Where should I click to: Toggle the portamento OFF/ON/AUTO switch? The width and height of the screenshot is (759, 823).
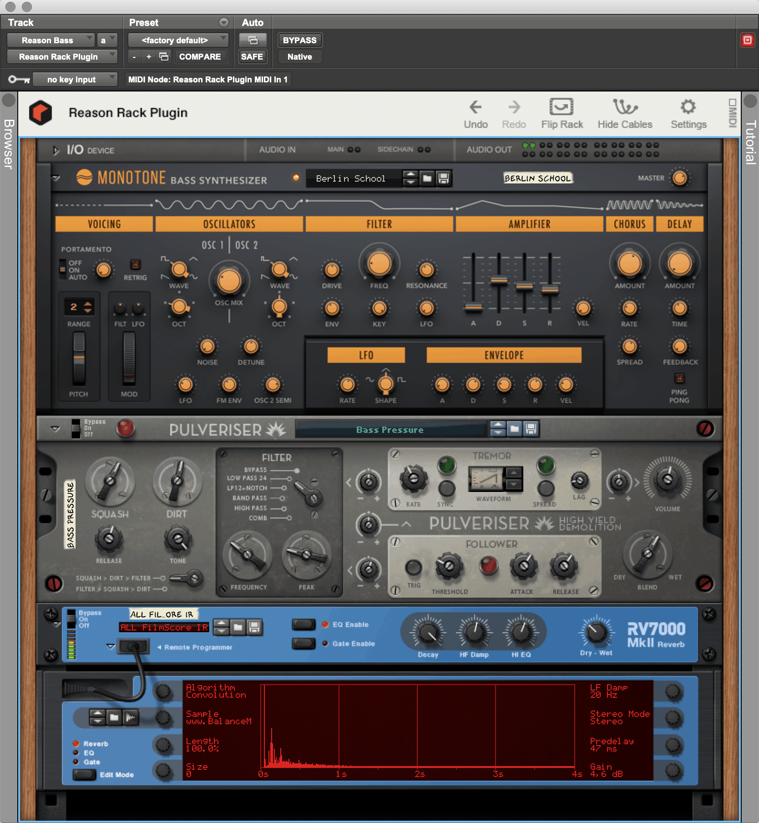63,269
